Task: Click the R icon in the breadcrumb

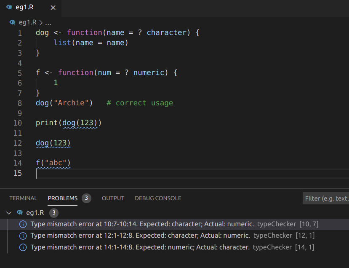Action: pyautogui.click(x=13, y=22)
